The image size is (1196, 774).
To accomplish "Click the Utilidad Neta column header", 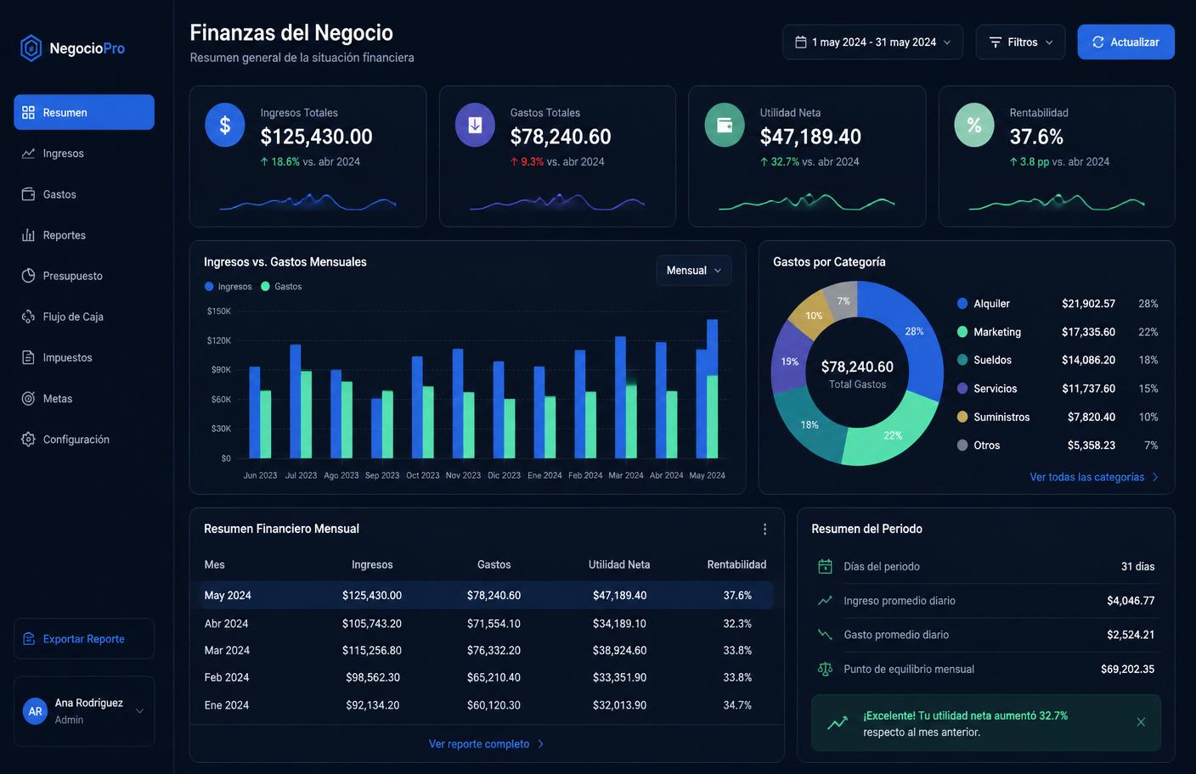I will tap(619, 564).
